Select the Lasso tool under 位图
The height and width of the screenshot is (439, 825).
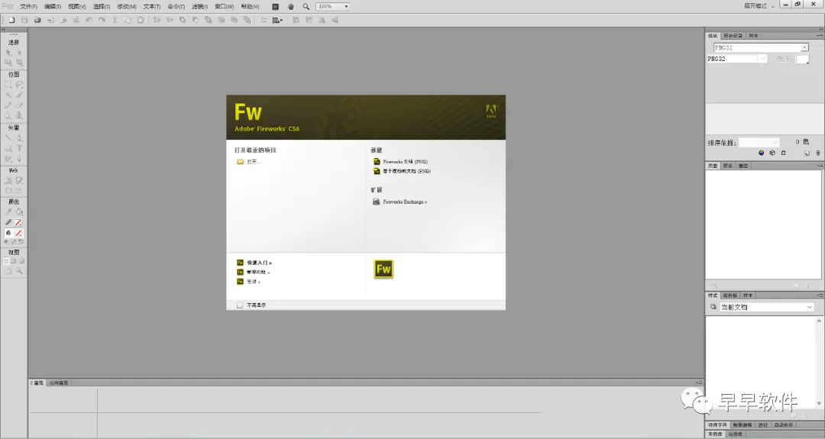coord(19,85)
